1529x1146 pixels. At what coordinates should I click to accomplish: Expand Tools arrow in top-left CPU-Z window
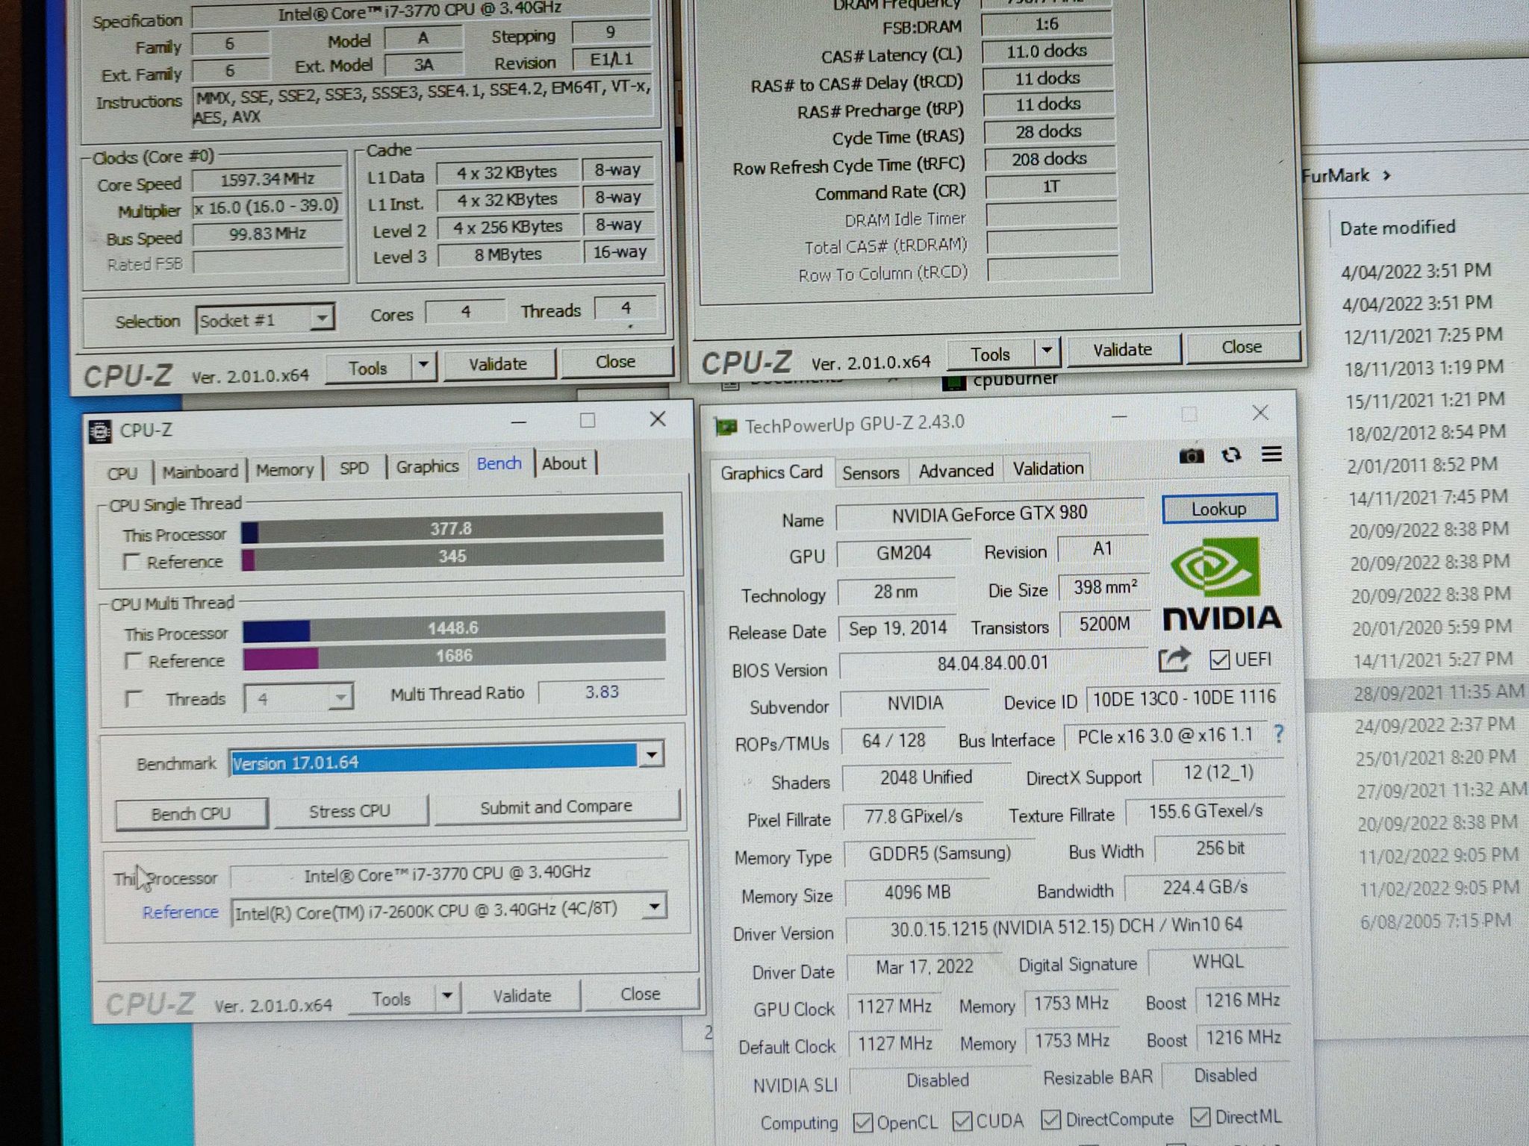(x=423, y=366)
